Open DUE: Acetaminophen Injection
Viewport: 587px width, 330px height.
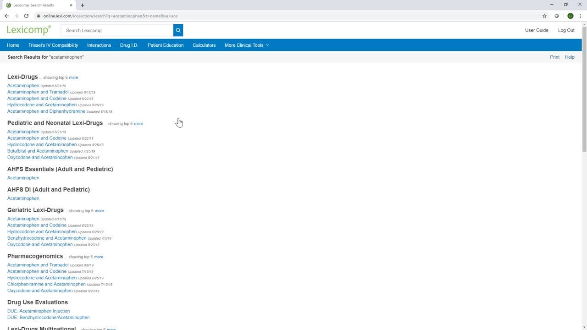point(39,311)
